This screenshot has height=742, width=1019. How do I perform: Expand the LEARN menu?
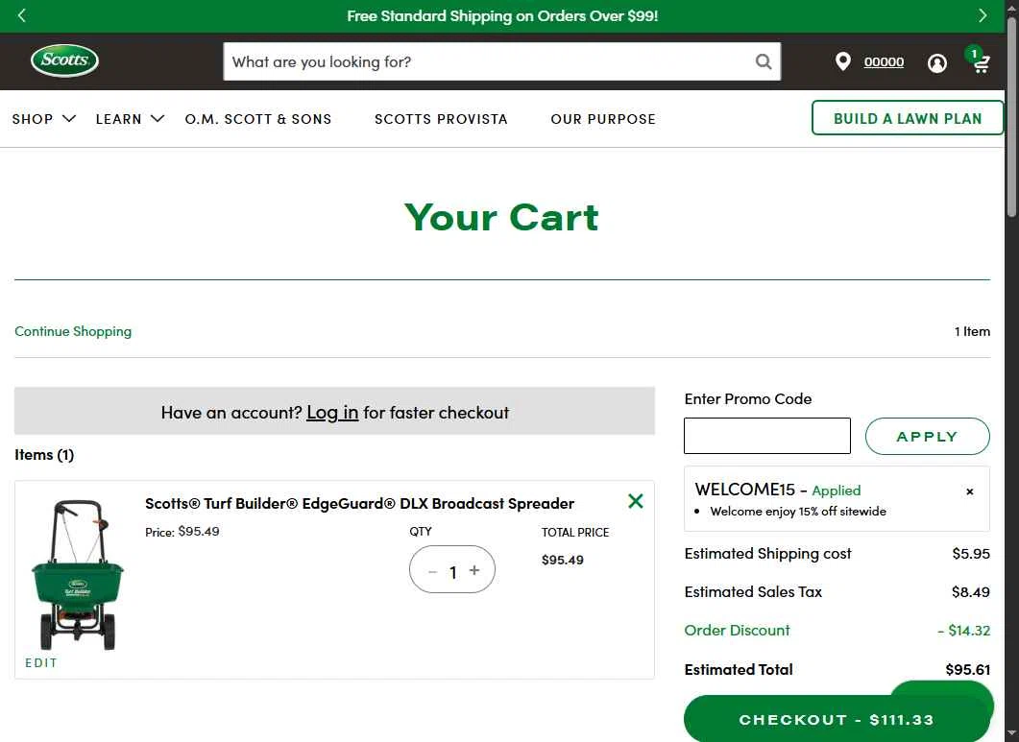click(130, 119)
